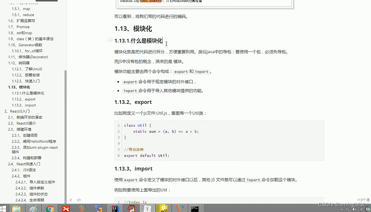Image resolution: width=371 pixels, height=212 pixels.
Task: Go to 2.3 搭建环境 in outline
Action: [20, 129]
